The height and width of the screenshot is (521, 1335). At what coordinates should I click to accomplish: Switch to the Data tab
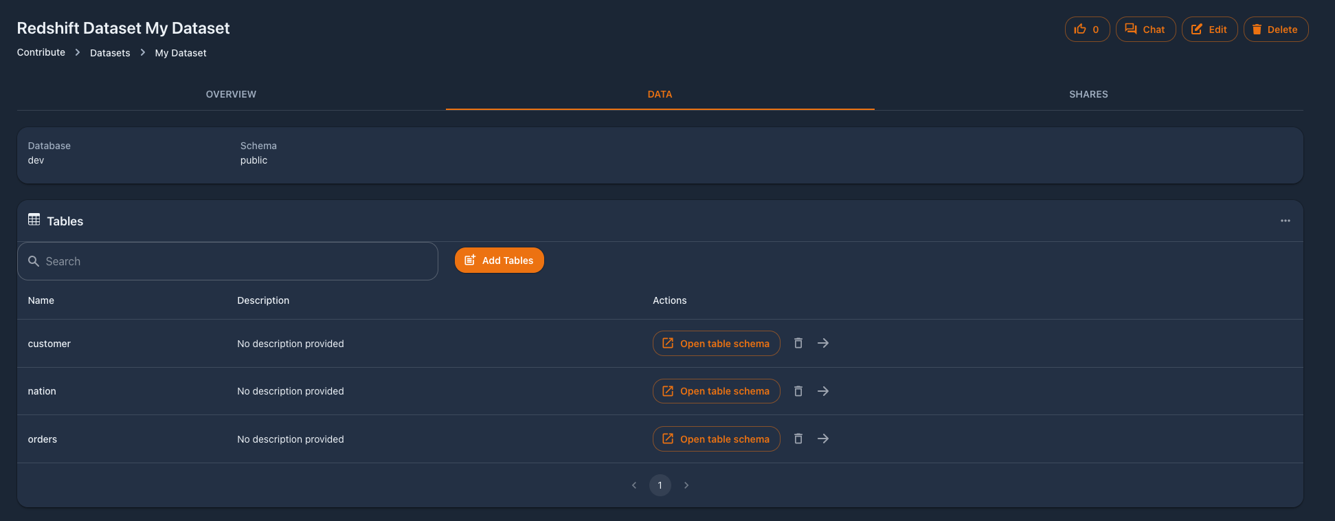point(660,94)
